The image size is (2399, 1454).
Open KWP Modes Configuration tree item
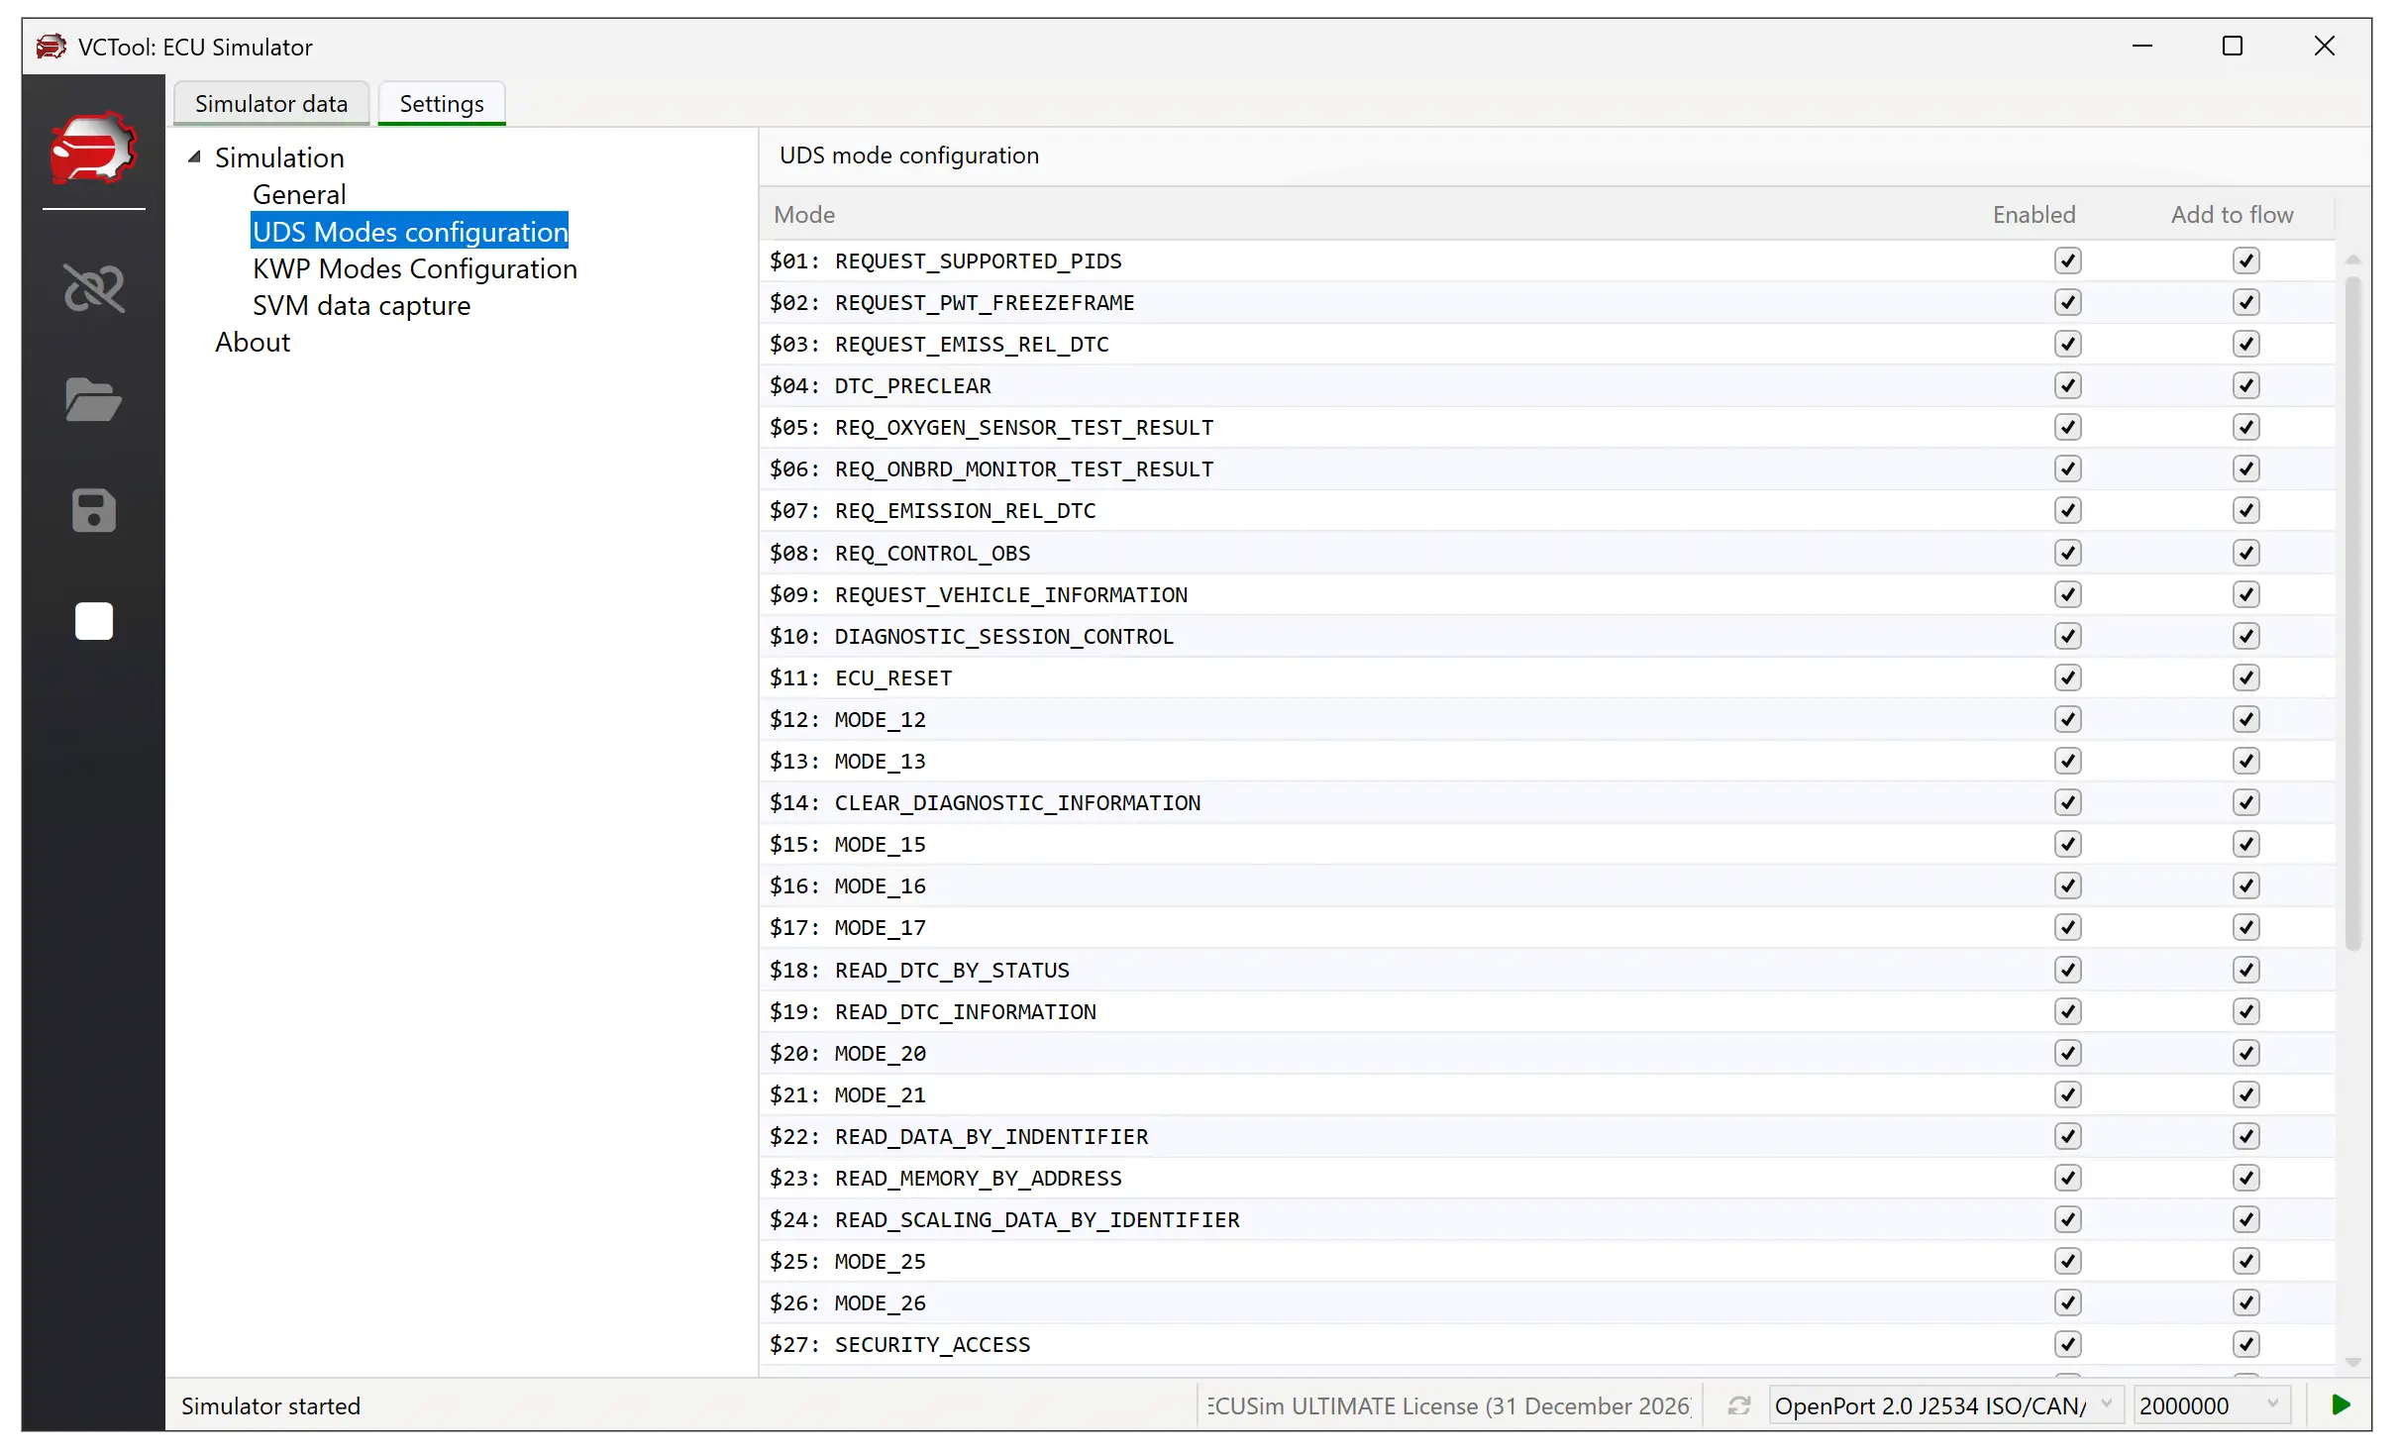pos(414,268)
